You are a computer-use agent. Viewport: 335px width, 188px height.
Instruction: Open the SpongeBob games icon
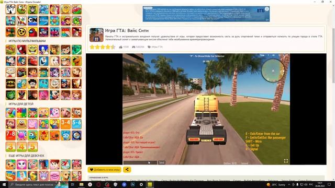click(32, 50)
